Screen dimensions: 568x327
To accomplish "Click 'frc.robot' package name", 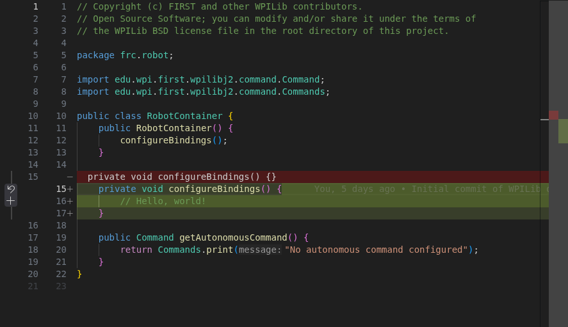I will pyautogui.click(x=144, y=56).
